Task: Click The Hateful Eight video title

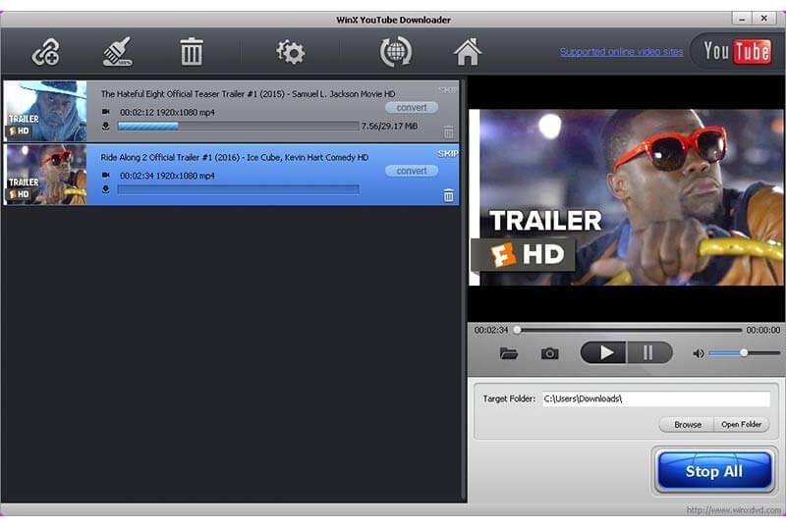Action: (x=249, y=93)
